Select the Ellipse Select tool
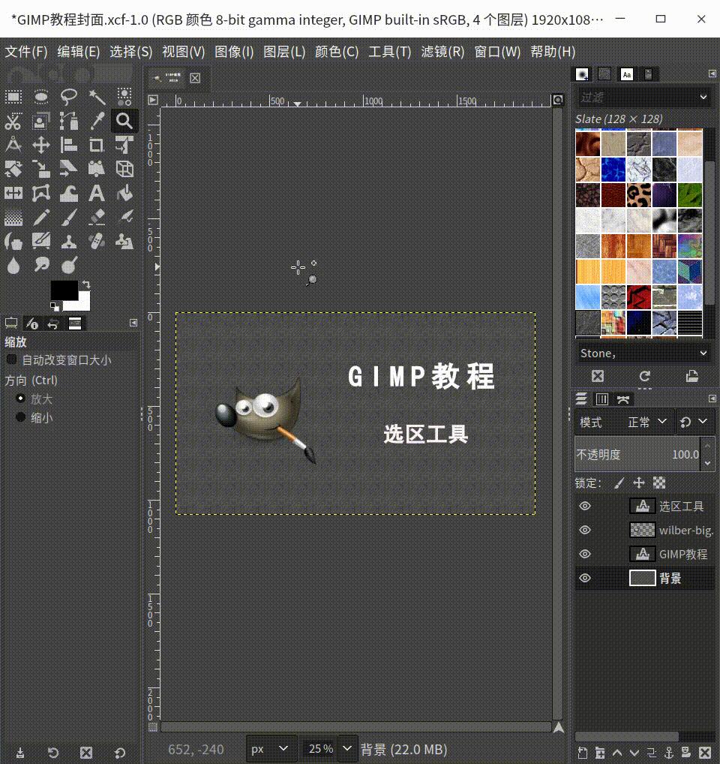Image resolution: width=720 pixels, height=764 pixels. pos(40,97)
